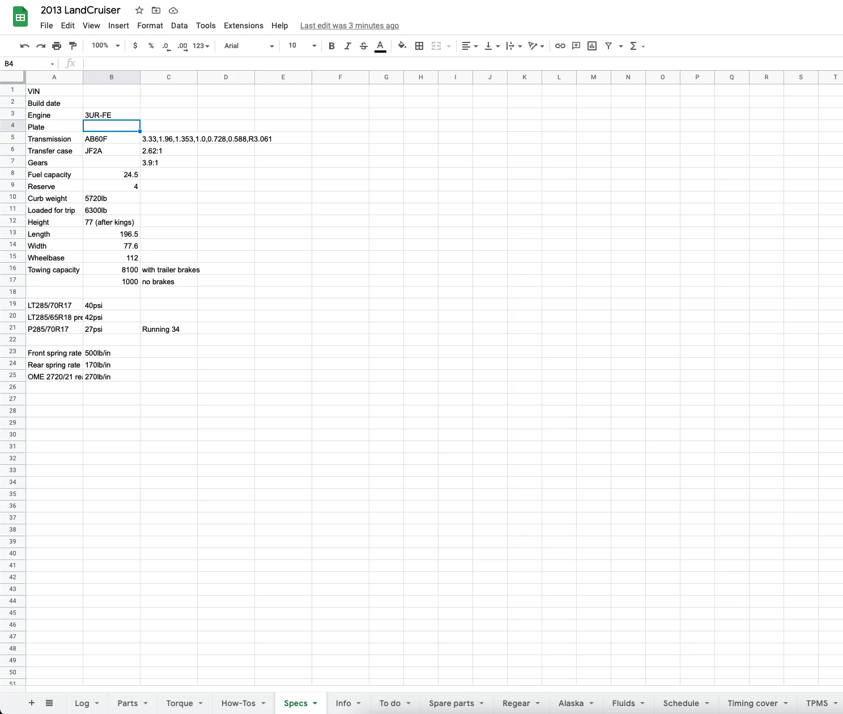
Task: Expand merge cells options arrow
Action: (x=449, y=46)
